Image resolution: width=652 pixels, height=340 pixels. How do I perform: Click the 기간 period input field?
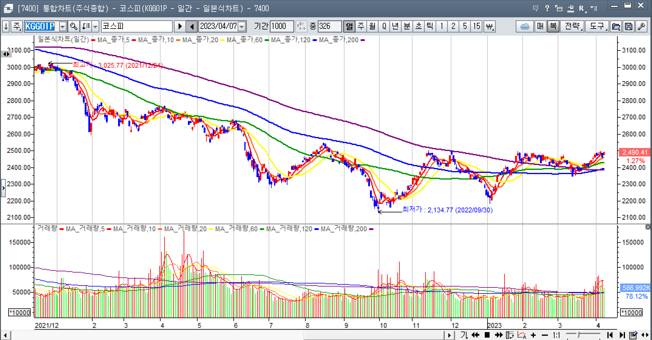pos(281,26)
